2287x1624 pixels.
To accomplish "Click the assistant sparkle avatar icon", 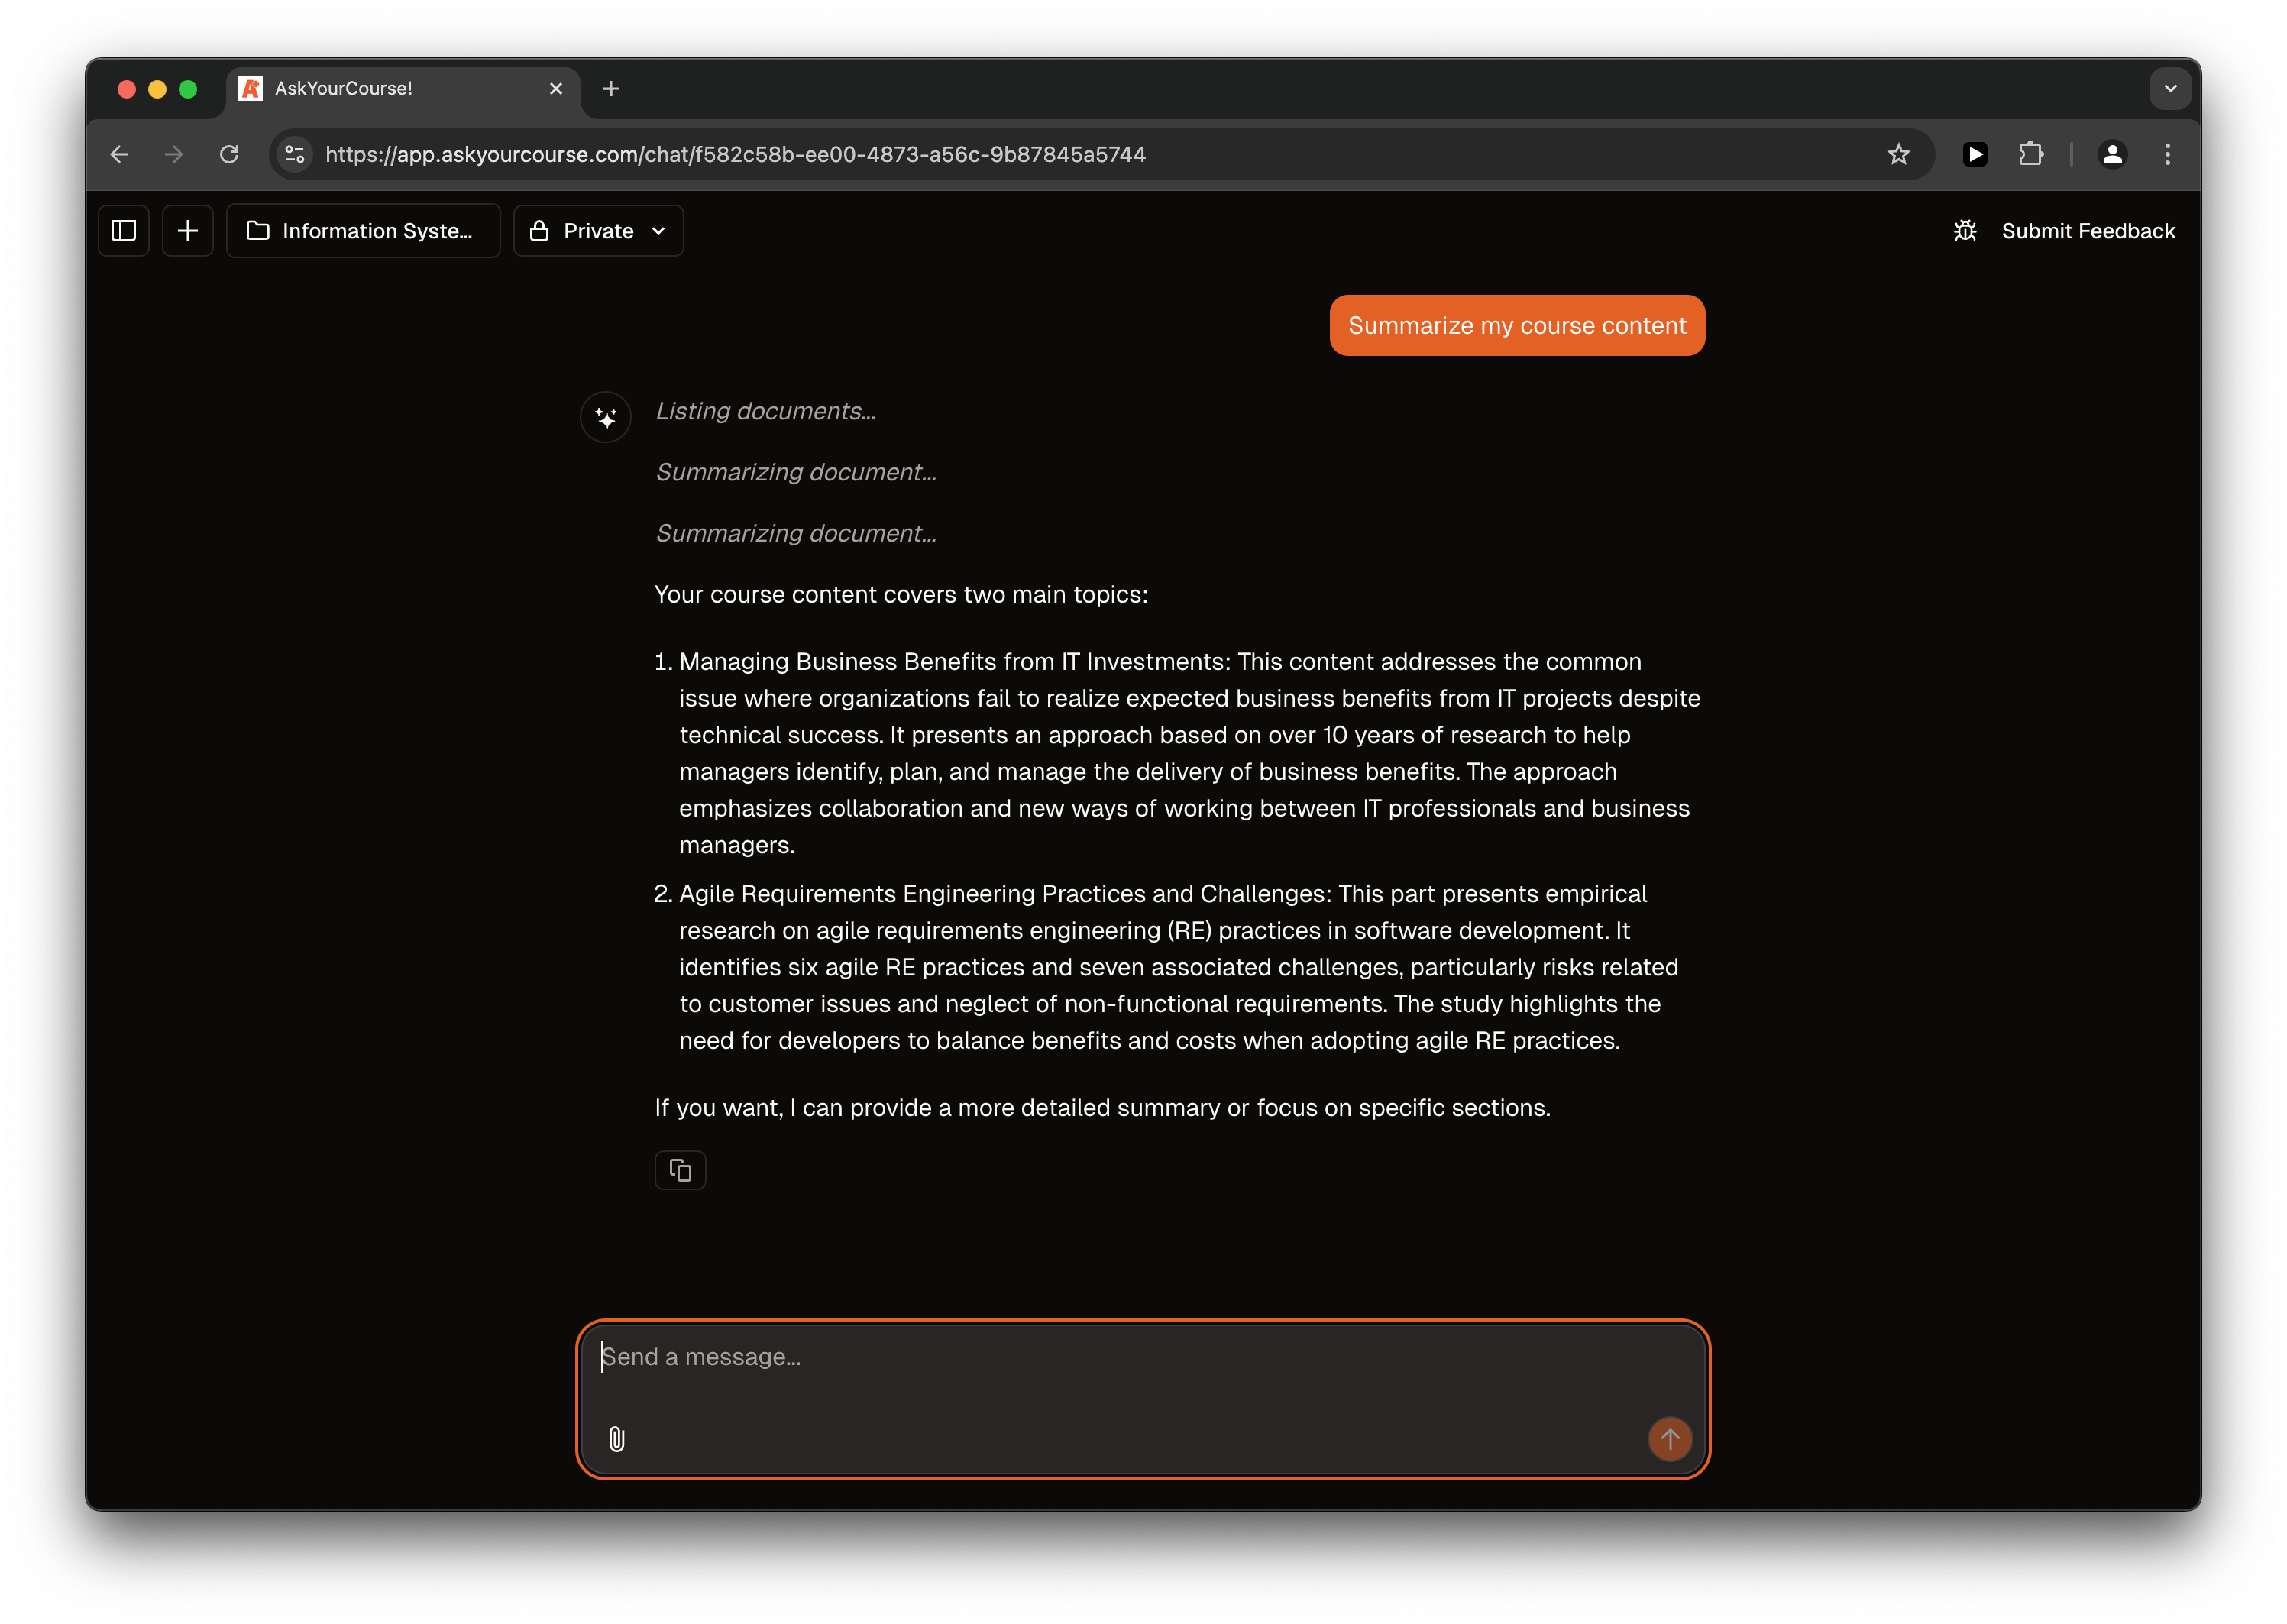I will 606,418.
